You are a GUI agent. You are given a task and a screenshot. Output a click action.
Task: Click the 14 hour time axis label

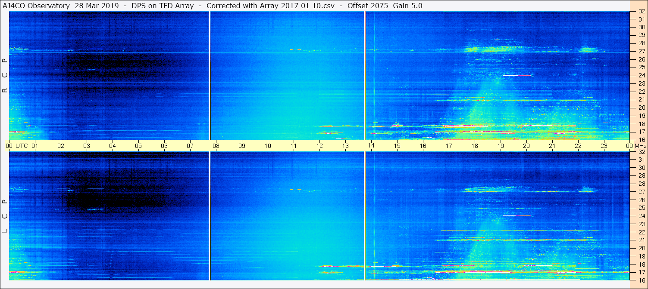pyautogui.click(x=371, y=146)
